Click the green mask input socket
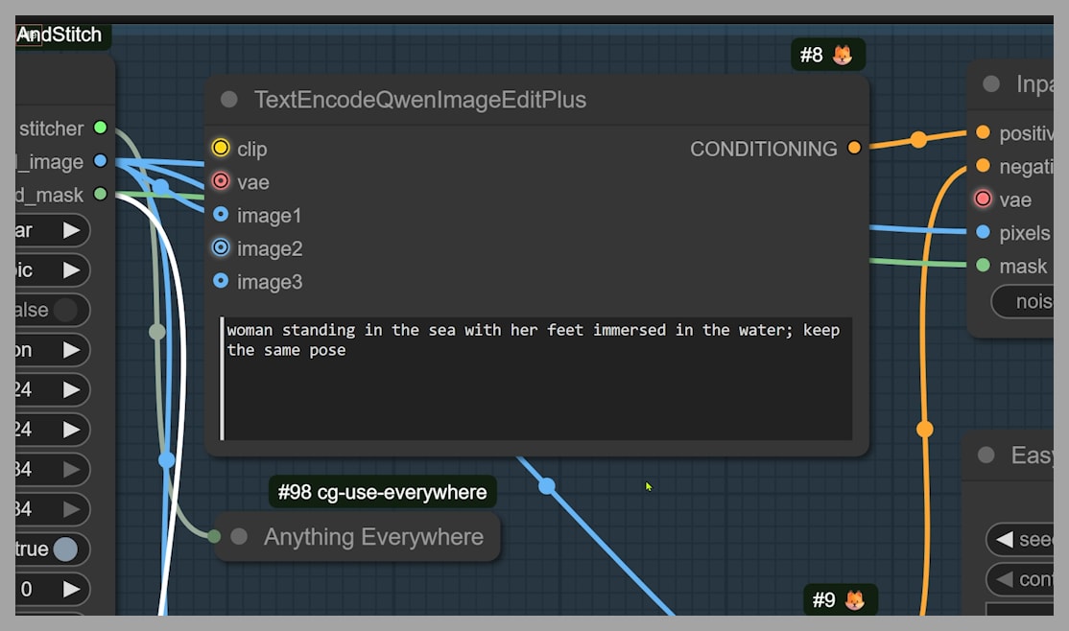Image resolution: width=1069 pixels, height=631 pixels. tap(983, 266)
